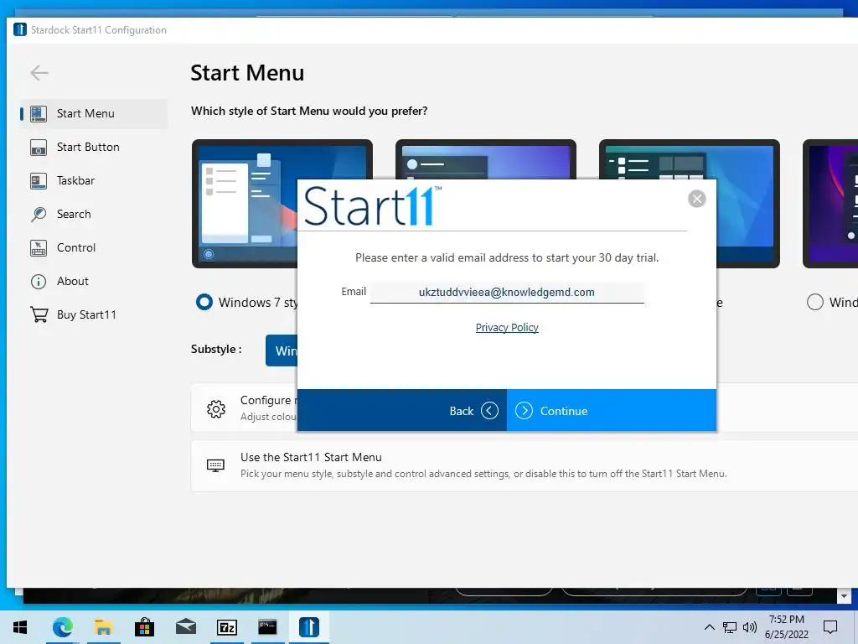The width and height of the screenshot is (858, 644).
Task: Click the Start11 taskbar icon
Action: tap(309, 627)
